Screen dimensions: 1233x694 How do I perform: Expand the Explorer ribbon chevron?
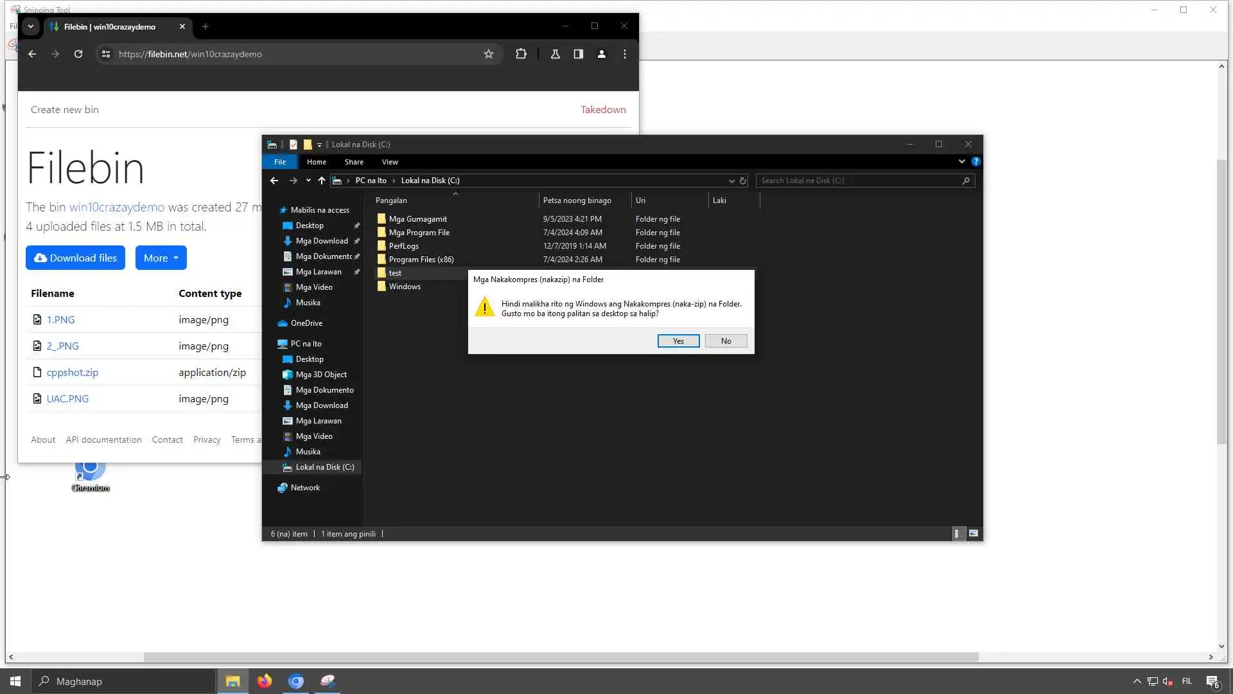coord(961,162)
